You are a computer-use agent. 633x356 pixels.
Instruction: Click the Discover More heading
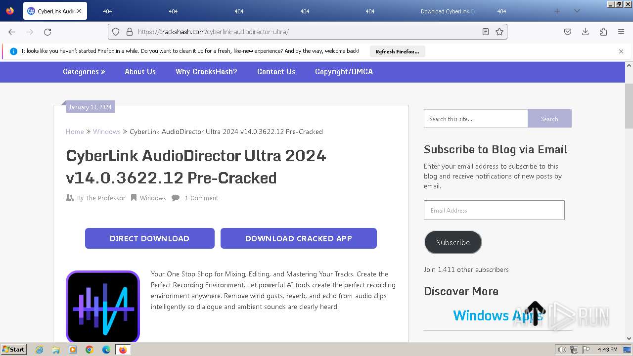coord(461,291)
